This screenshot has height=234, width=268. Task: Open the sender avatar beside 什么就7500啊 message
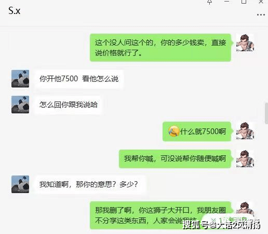click(x=245, y=130)
